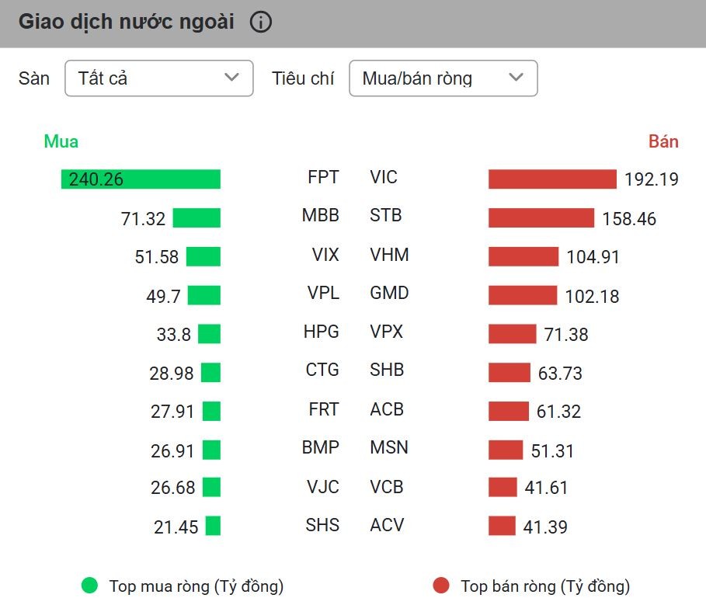Image resolution: width=706 pixels, height=605 pixels.
Task: Click the FPT green bar valued 240.26
Action: coord(141,179)
